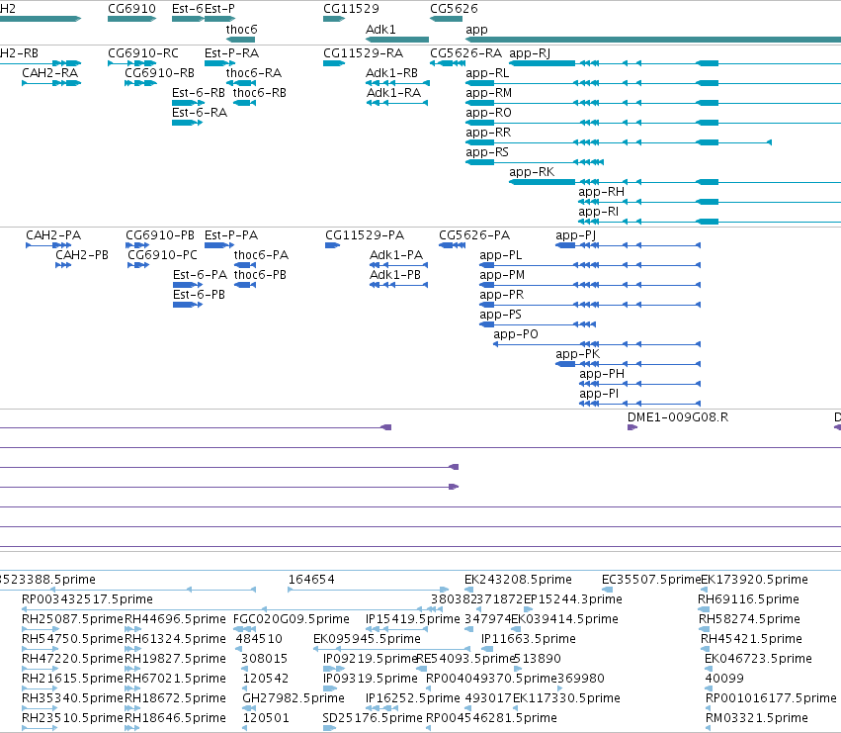Select EST 164654
Screen dimensions: 841x733
pos(311,580)
